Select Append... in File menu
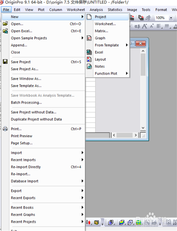The height and width of the screenshot is (231, 177). [x=43, y=45]
